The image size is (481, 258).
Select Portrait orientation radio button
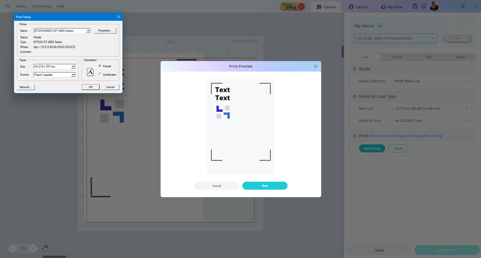point(100,66)
